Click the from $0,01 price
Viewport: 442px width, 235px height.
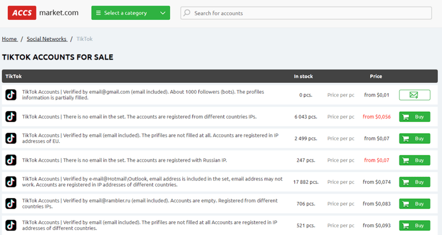coord(377,95)
